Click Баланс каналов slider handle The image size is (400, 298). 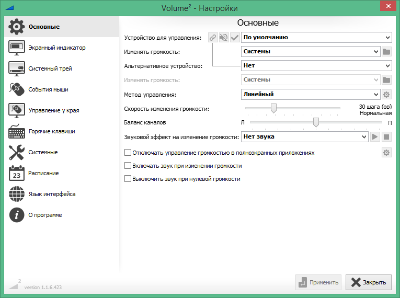click(x=316, y=122)
